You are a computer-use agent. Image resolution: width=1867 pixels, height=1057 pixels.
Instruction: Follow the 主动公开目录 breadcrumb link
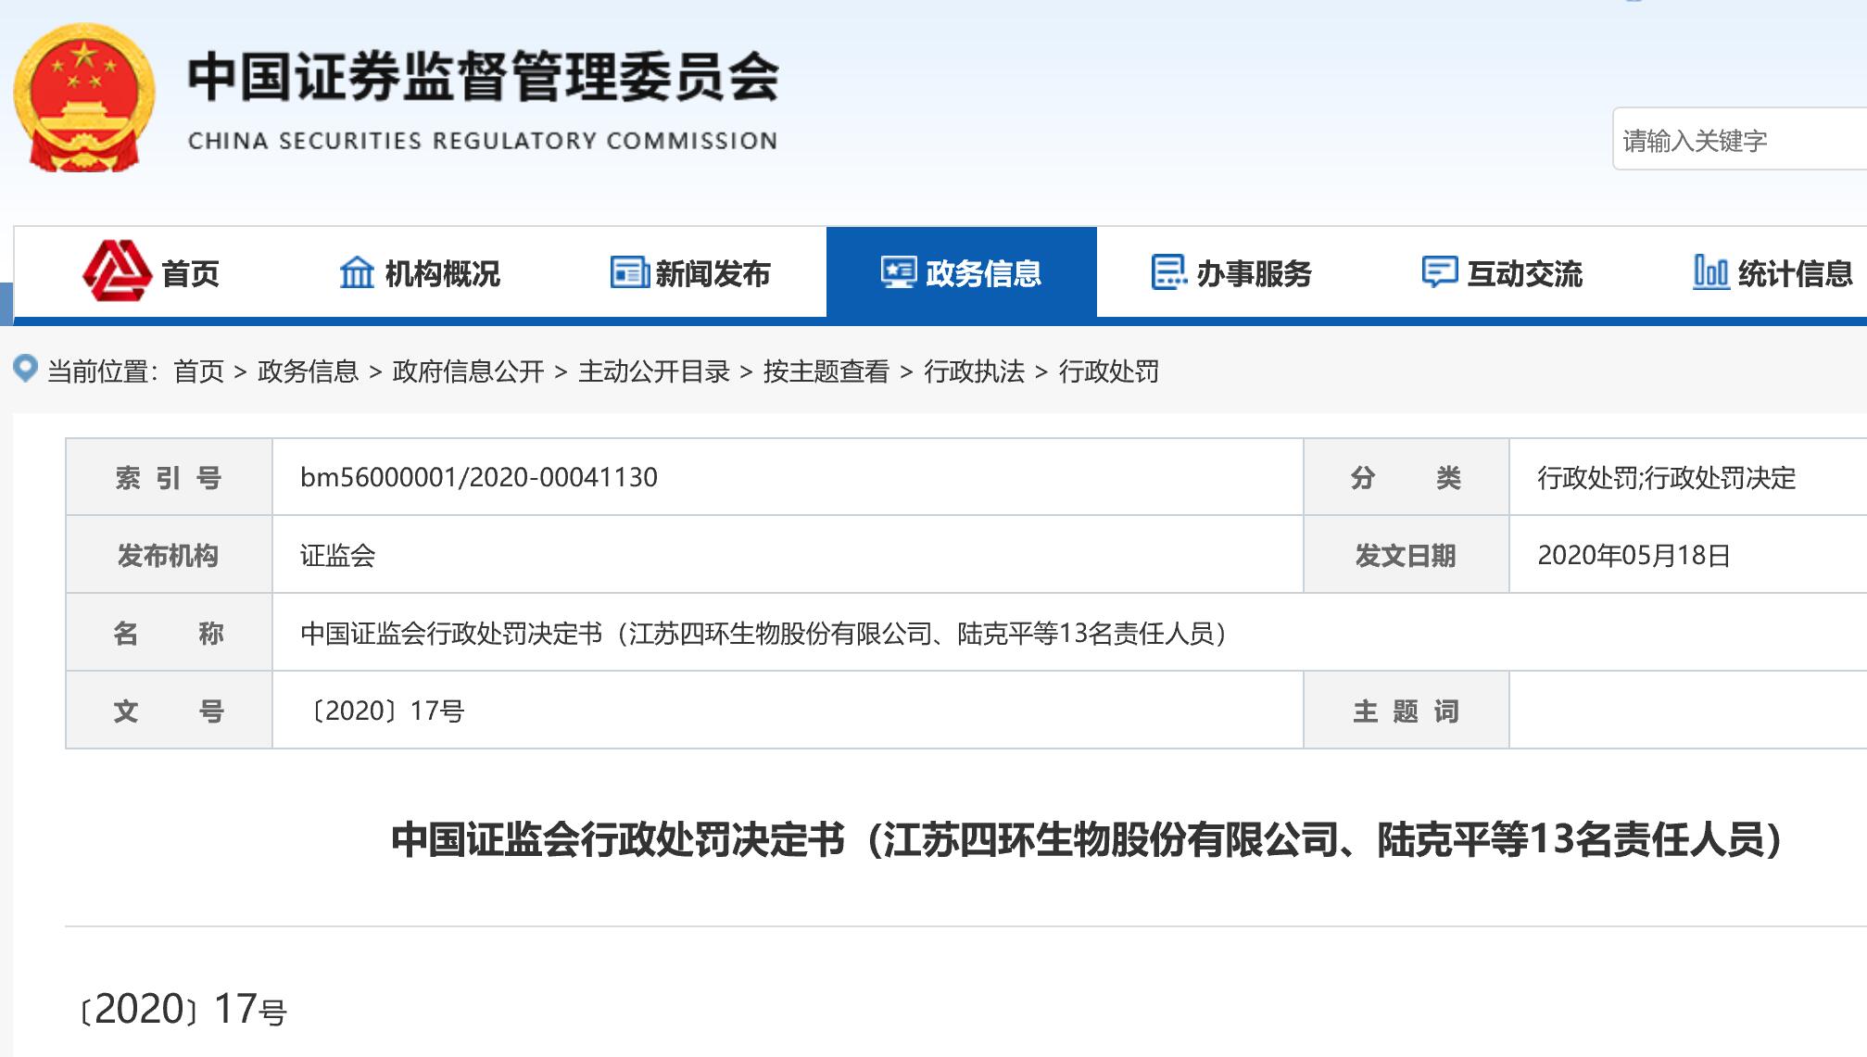click(653, 371)
